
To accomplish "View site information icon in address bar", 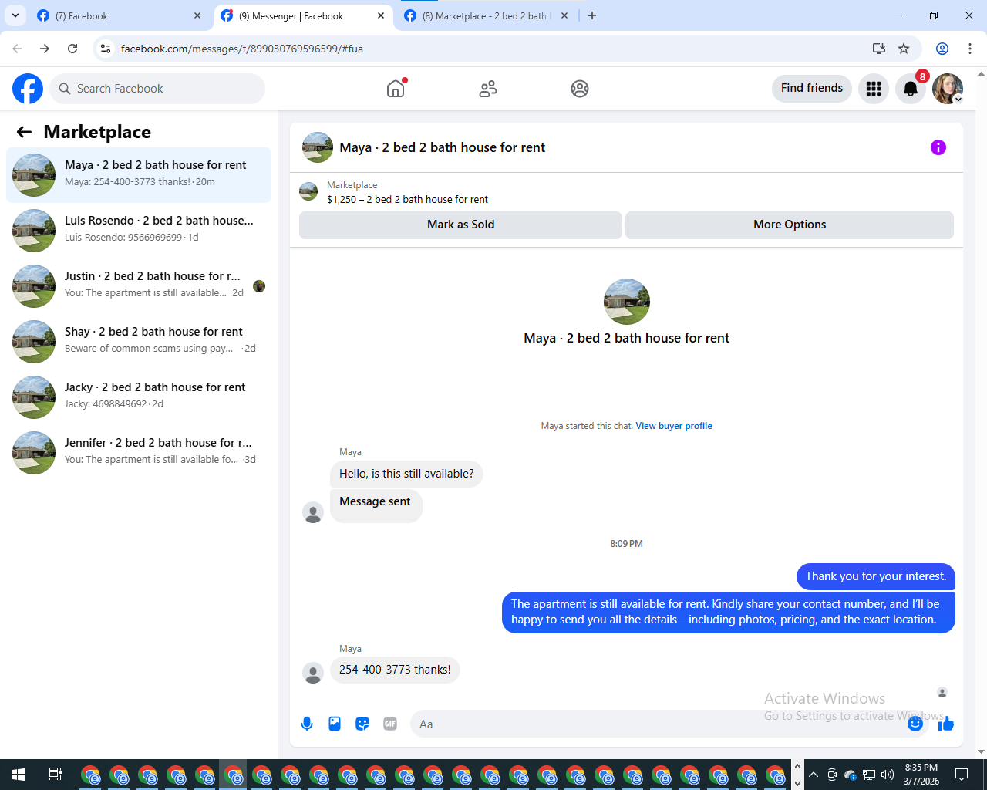I will coord(106,49).
